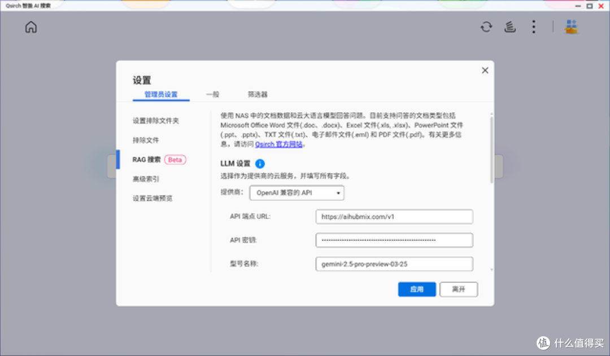Click the refresh sync icon
This screenshot has height=356, width=610.
[x=486, y=27]
